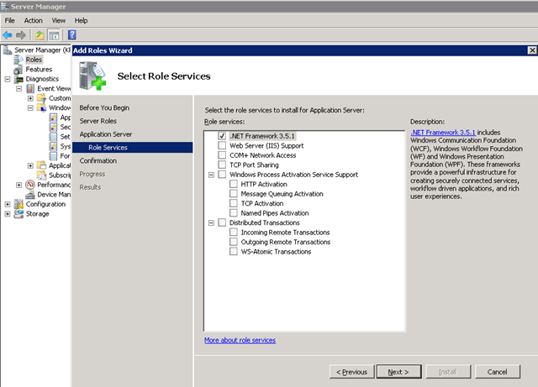Click the Configuration icon in the tree
Image resolution: width=538 pixels, height=387 pixels.
[x=18, y=204]
